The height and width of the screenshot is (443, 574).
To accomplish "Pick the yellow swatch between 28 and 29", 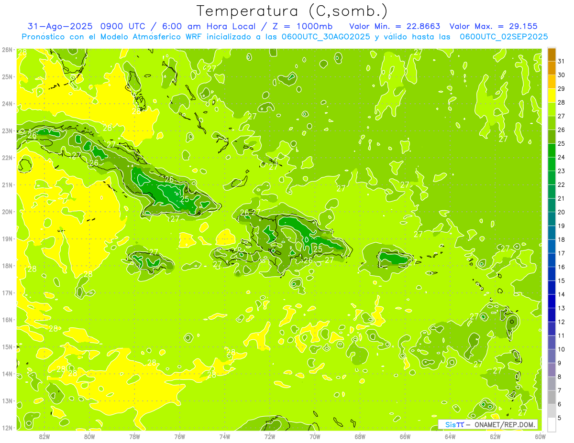I will pyautogui.click(x=551, y=96).
